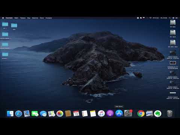Image resolution: width=180 pixels, height=135 pixels.
Task: Open the Окно menu
Action: [x=42, y=18]
